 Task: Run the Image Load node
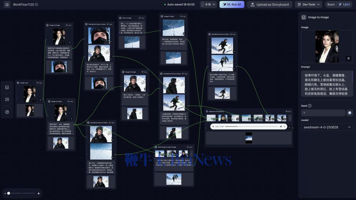39,83
